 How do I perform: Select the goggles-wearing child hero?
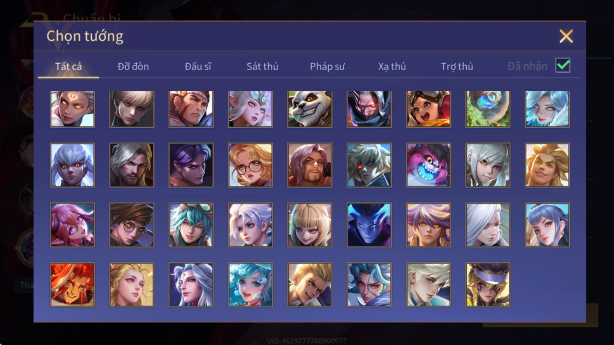click(x=428, y=109)
